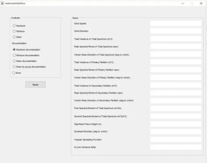Image resolution: width=207 pixels, height=163 pixels.
Task: Select the Mean analysis radio button
Action: [x=14, y=37]
